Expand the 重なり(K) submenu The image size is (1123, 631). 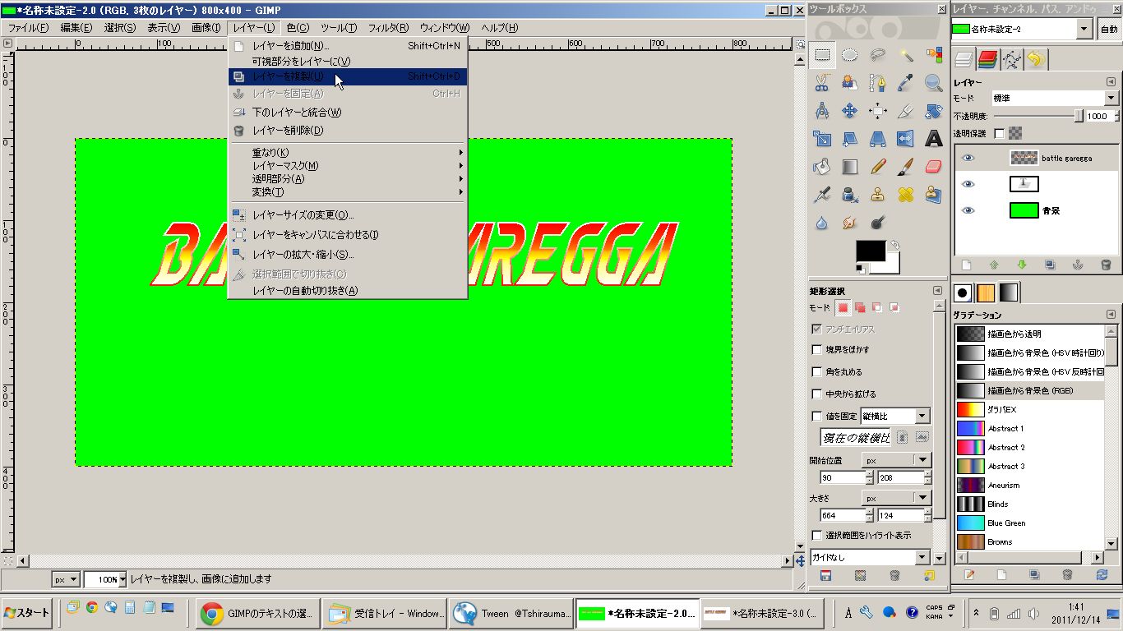(x=348, y=152)
